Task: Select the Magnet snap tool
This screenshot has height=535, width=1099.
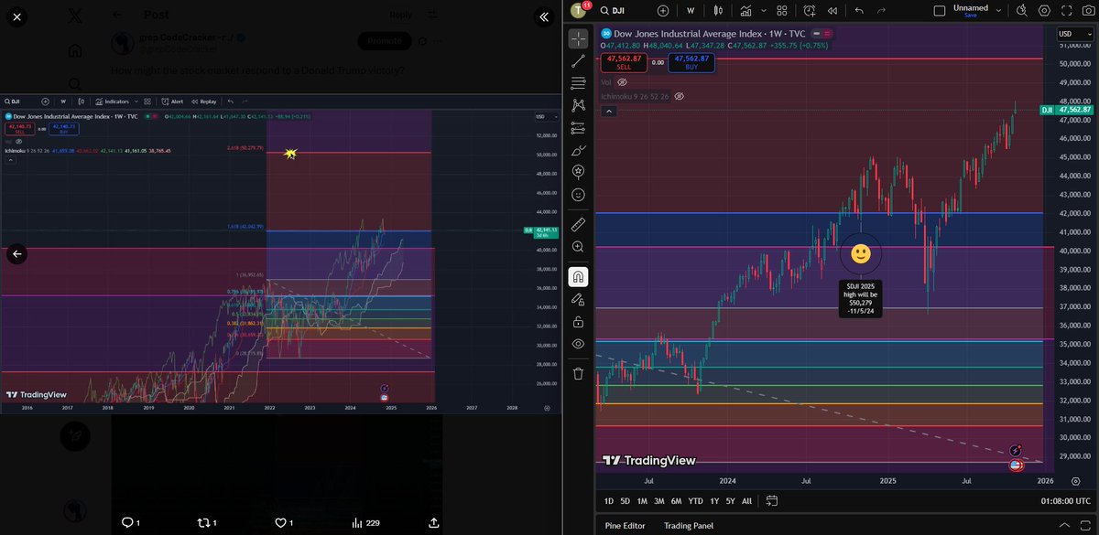Action: coord(578,275)
